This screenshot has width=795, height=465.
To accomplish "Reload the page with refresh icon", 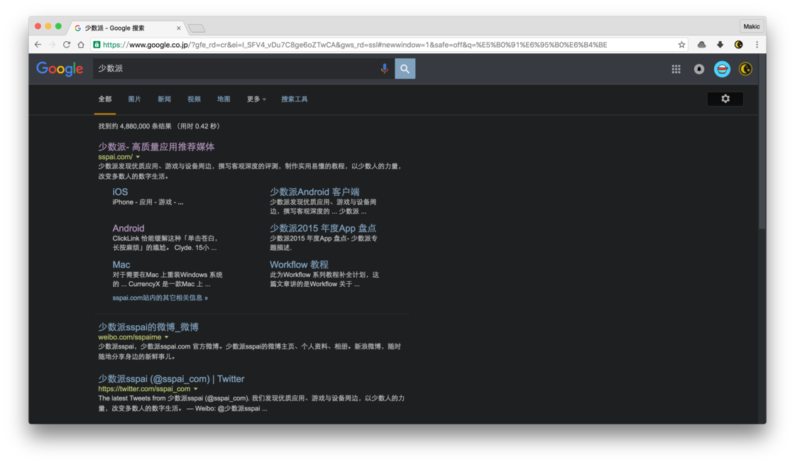I will tap(67, 45).
